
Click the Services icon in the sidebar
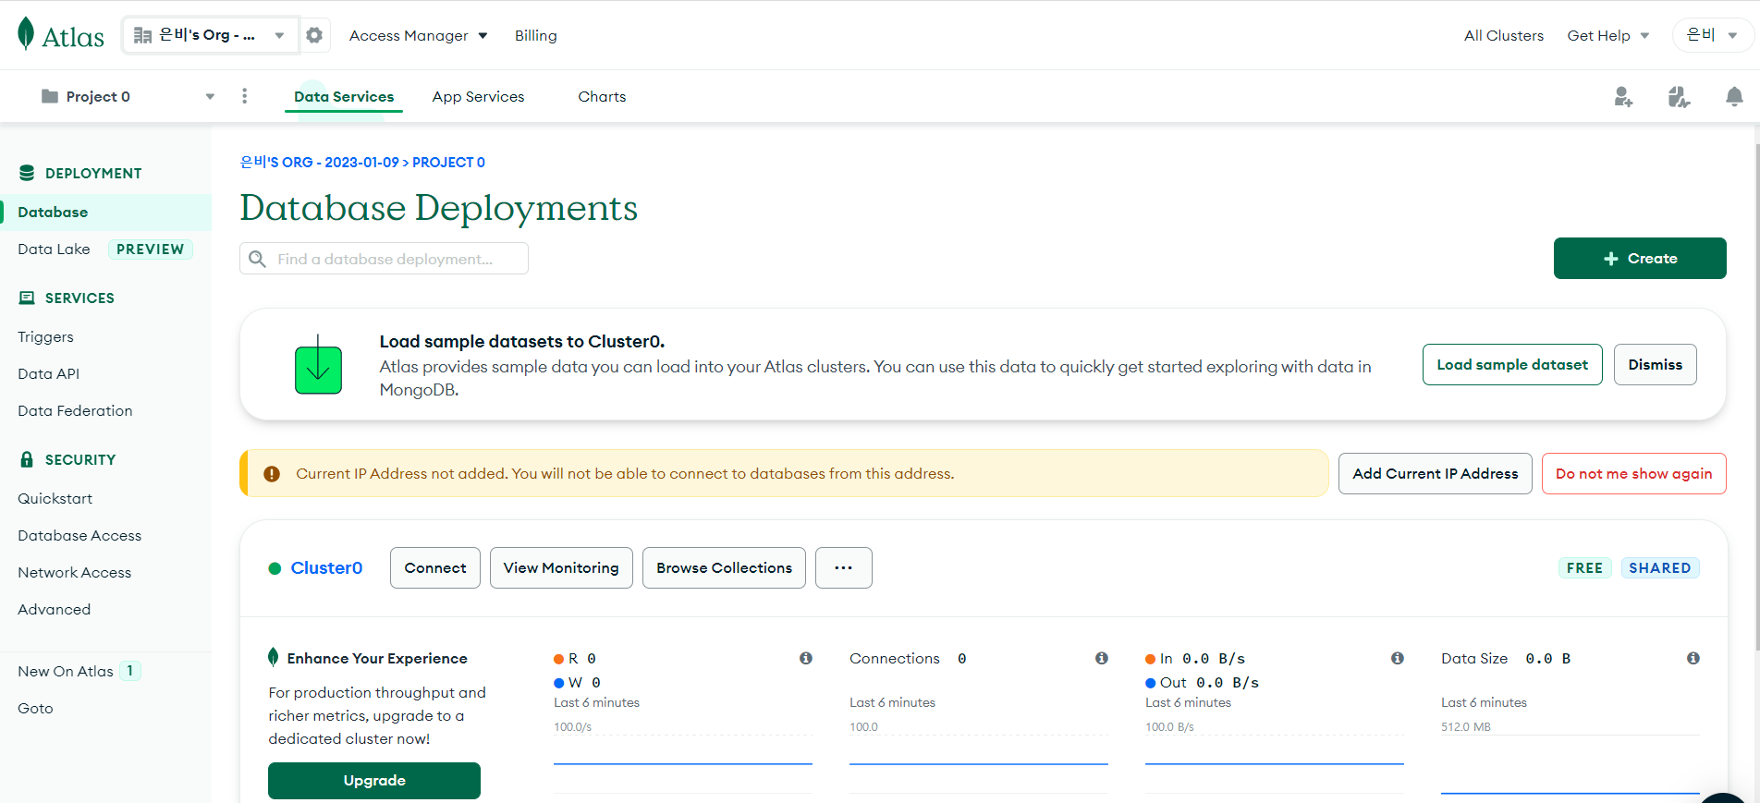(27, 298)
